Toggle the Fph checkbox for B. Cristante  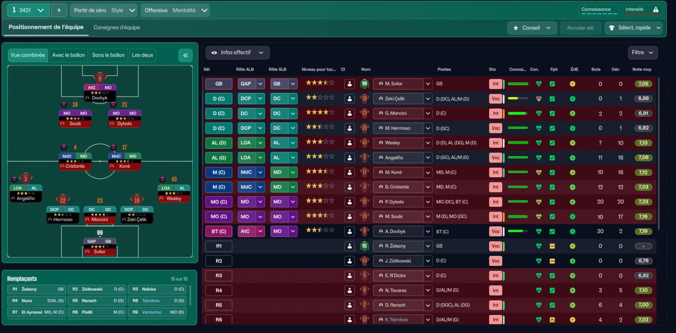[x=552, y=187]
